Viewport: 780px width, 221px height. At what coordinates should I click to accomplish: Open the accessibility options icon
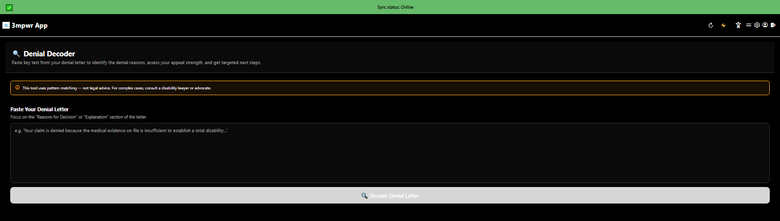[738, 25]
